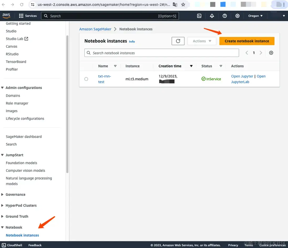Open the help question mark icon
288x248 pixels.
tap(225, 16)
